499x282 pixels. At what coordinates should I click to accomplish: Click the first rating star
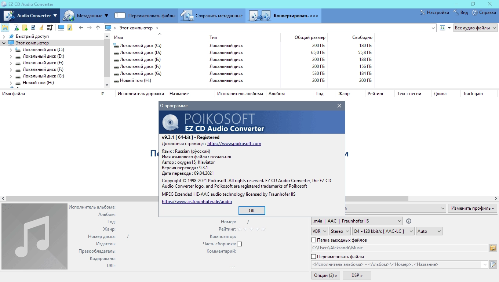point(240,229)
